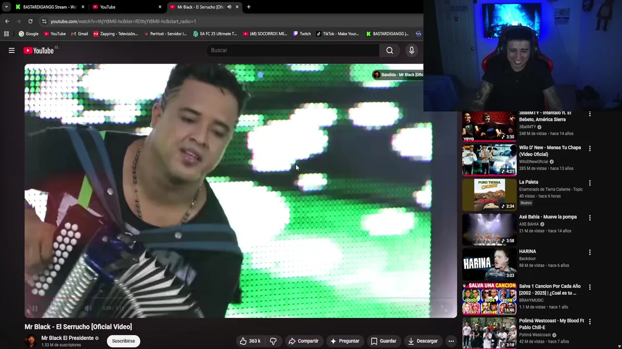Open site information icon in address bar
622x349 pixels.
(x=44, y=21)
